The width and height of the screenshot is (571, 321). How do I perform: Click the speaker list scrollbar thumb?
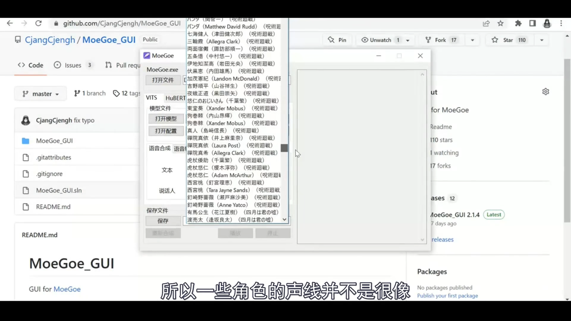(284, 148)
